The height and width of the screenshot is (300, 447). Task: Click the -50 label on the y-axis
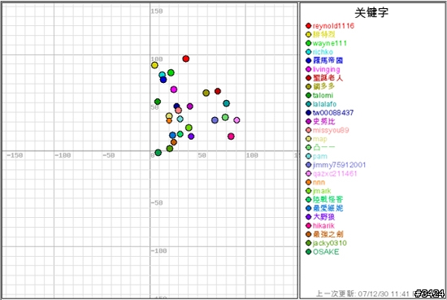coord(157,202)
